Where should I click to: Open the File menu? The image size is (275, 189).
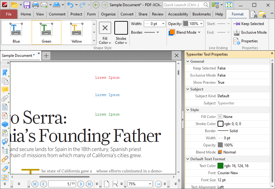tap(9, 14)
